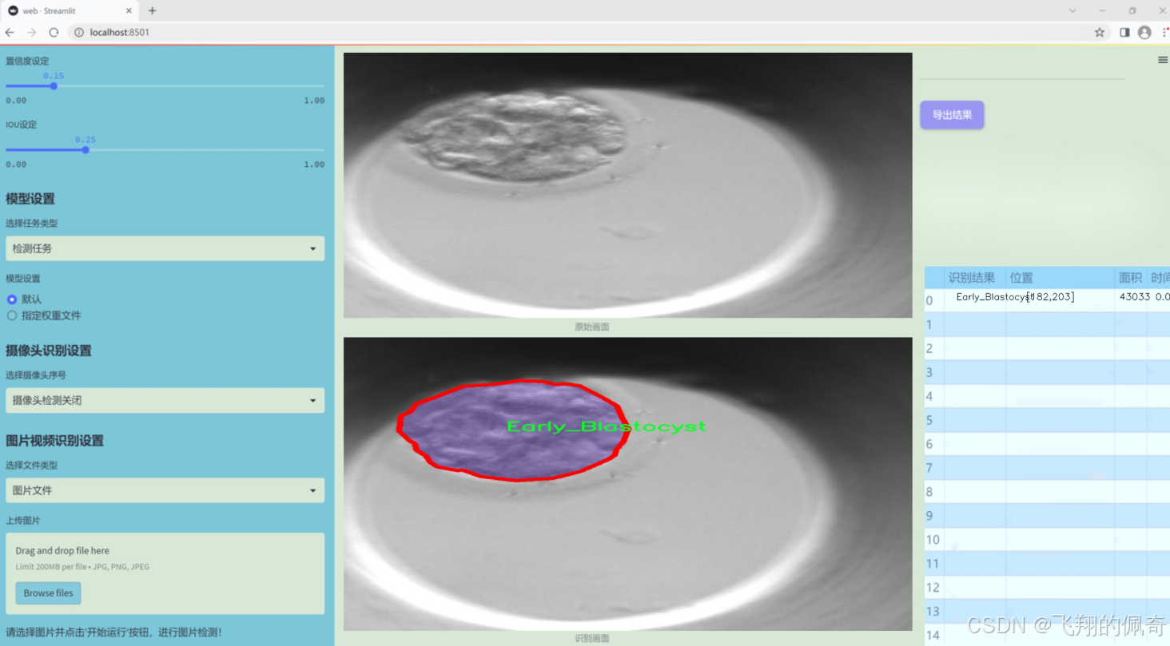Click the Chrome three-dot menu

pos(1164,32)
